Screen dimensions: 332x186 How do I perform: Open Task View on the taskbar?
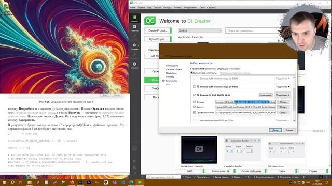point(21,182)
